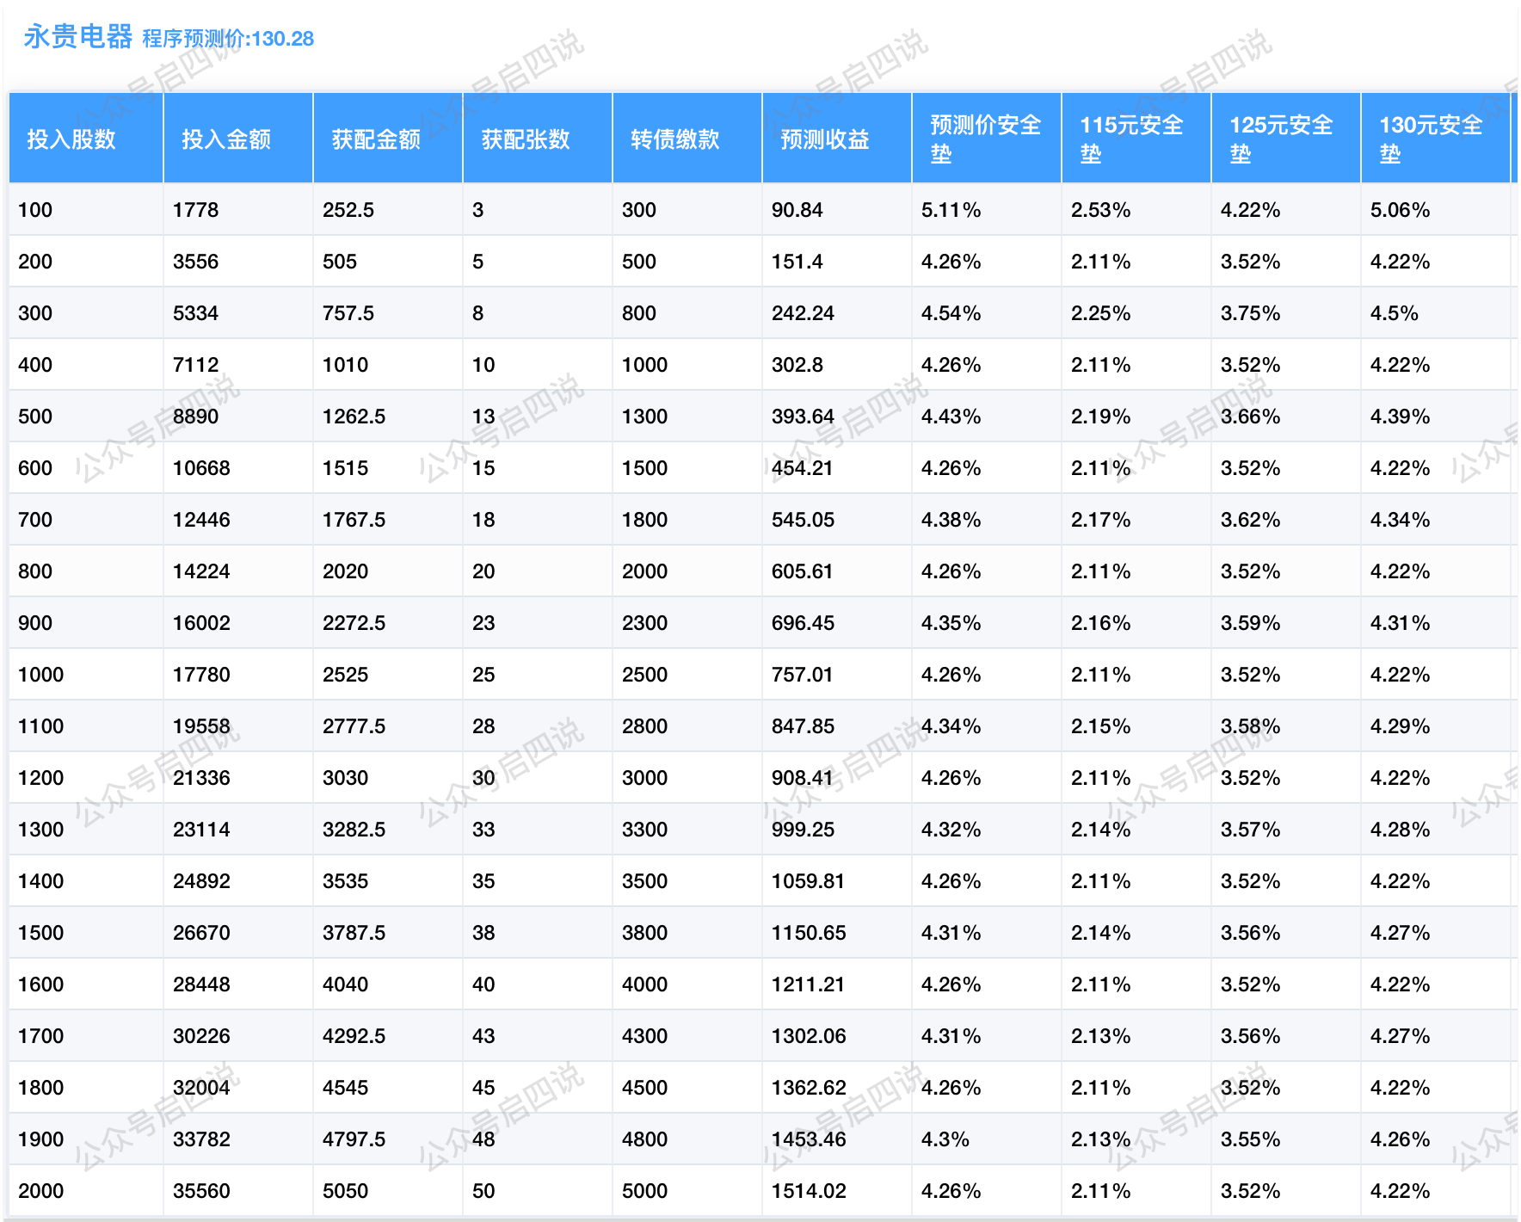Click the 投入金额 column header
Viewport: 1521px width, 1222px height.
point(226,139)
